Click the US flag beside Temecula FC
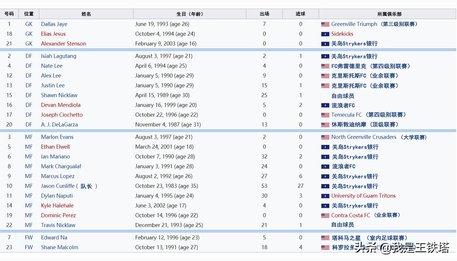Viewport: 457px width, 261px height. pyautogui.click(x=325, y=115)
